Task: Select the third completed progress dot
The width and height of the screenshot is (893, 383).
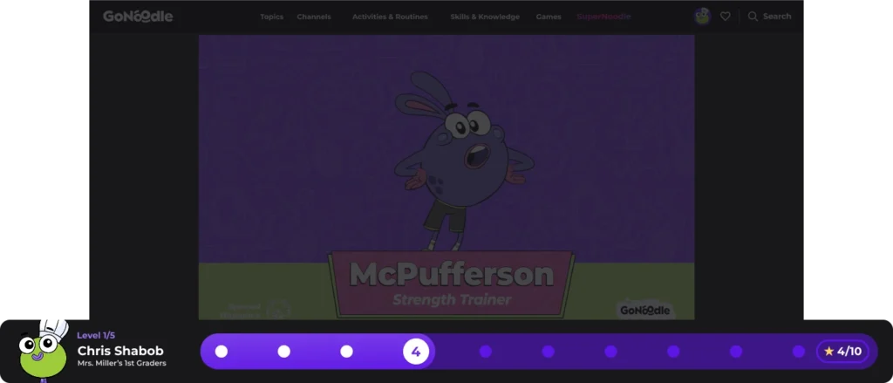Action: [x=347, y=352]
